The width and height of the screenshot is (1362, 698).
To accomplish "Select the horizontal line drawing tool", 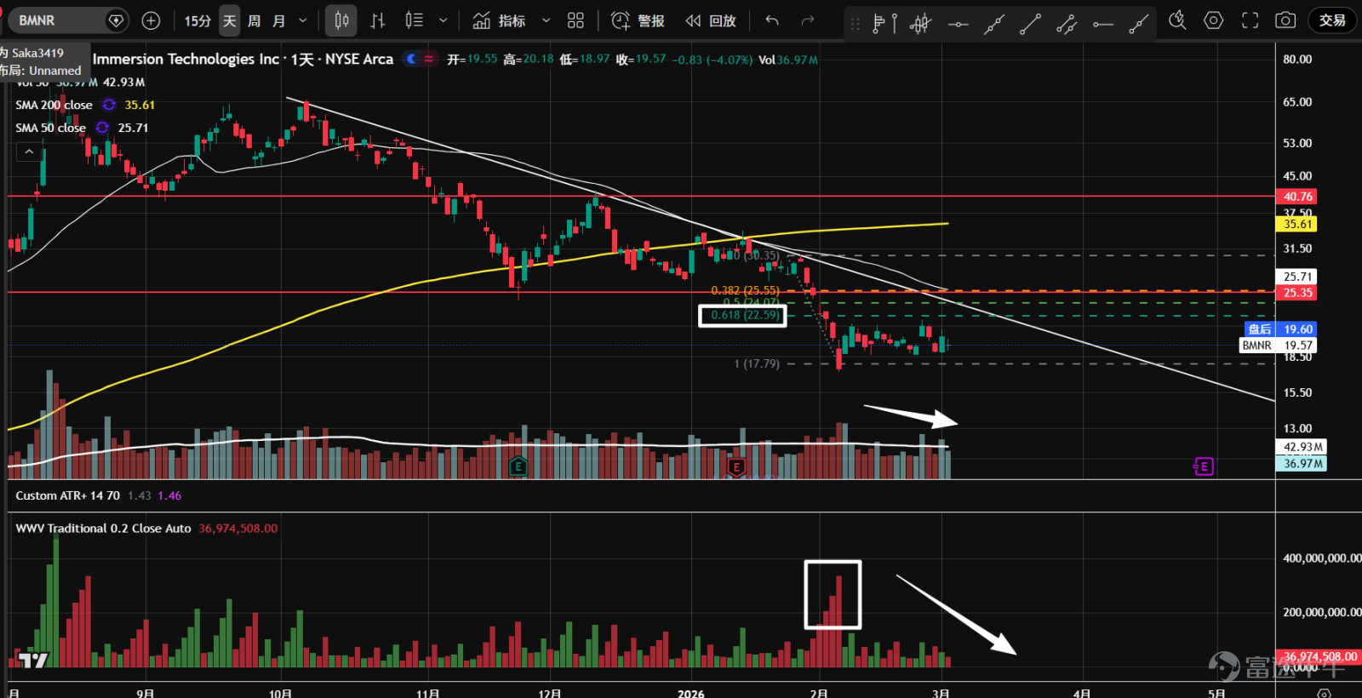I will (x=959, y=24).
